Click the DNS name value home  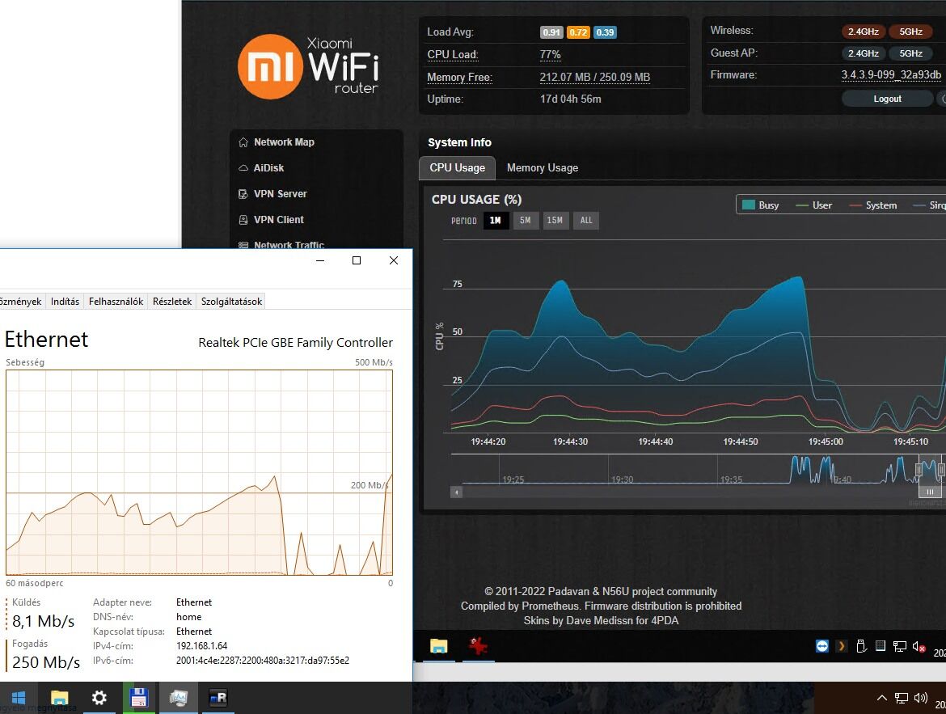tap(189, 617)
